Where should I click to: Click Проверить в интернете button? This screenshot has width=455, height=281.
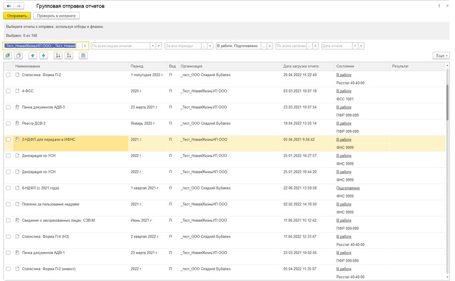coord(56,16)
